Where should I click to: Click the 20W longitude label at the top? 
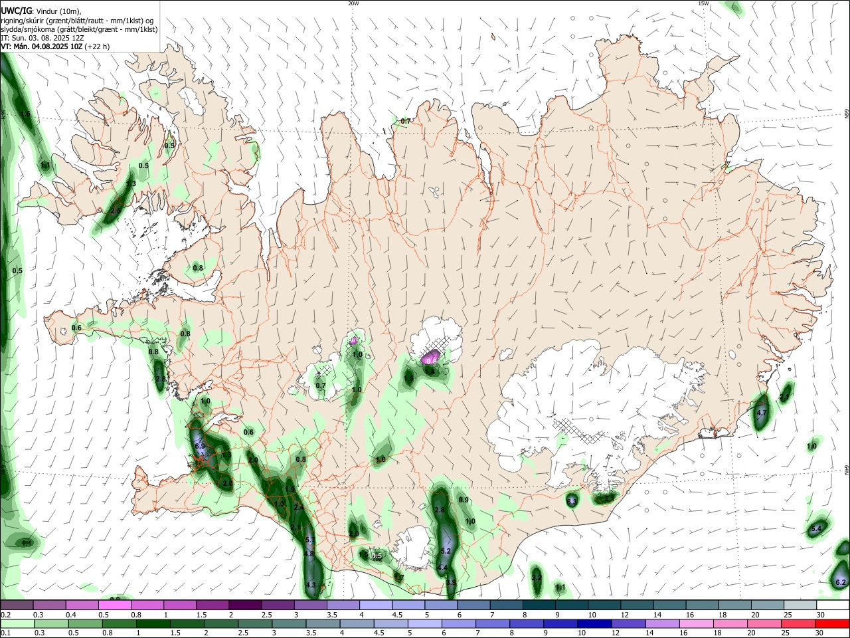353,3
